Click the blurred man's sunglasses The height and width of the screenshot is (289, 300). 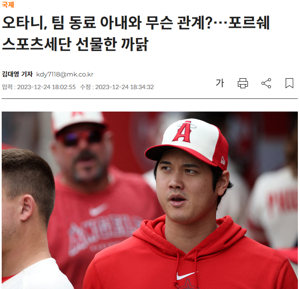(x=81, y=137)
